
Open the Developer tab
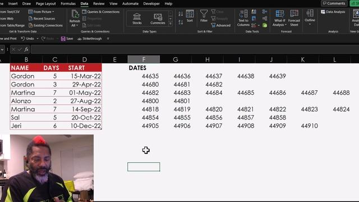[151, 4]
